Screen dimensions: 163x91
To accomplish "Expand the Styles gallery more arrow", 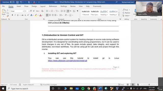I will click(x=119, y=15).
